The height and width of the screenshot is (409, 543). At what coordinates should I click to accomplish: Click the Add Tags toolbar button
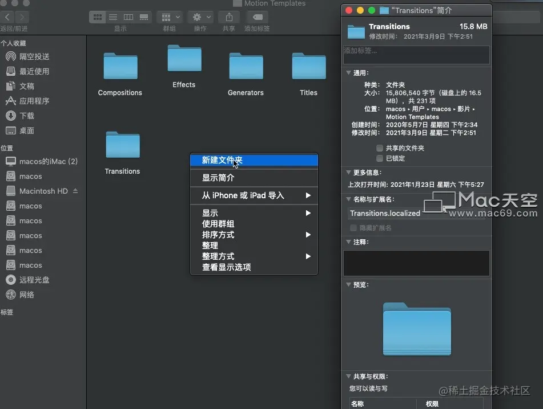[258, 17]
